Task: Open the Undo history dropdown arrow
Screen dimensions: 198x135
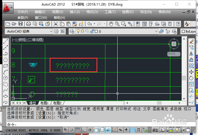Action: 94,24
